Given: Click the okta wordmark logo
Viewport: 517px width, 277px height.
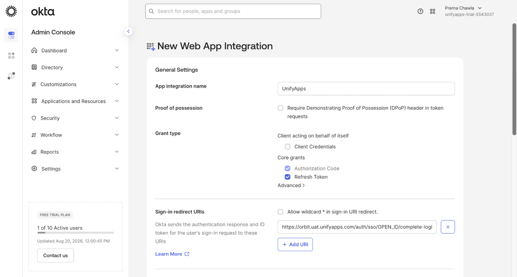Looking at the screenshot, I should coord(43,12).
